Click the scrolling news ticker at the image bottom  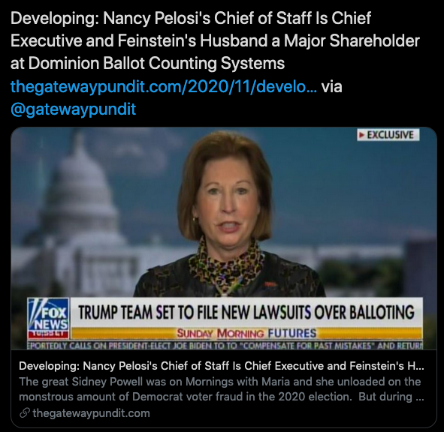point(225,345)
